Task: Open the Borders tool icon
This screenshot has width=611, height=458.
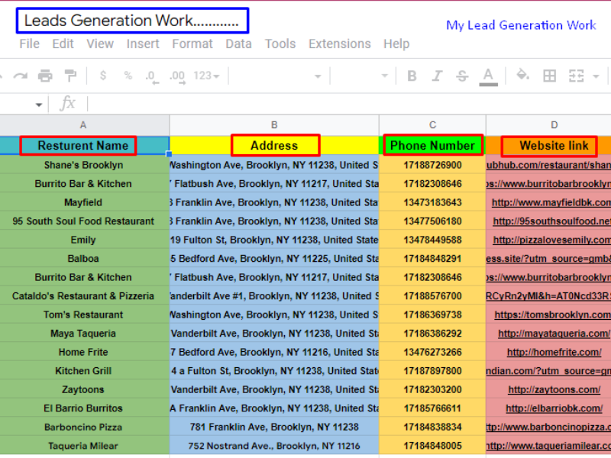Action: [x=549, y=76]
